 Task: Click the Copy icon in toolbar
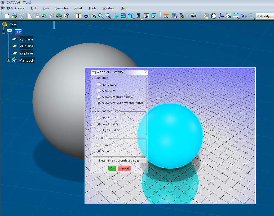29,16
